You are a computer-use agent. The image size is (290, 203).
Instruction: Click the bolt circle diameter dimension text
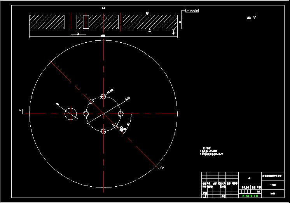click(128, 99)
